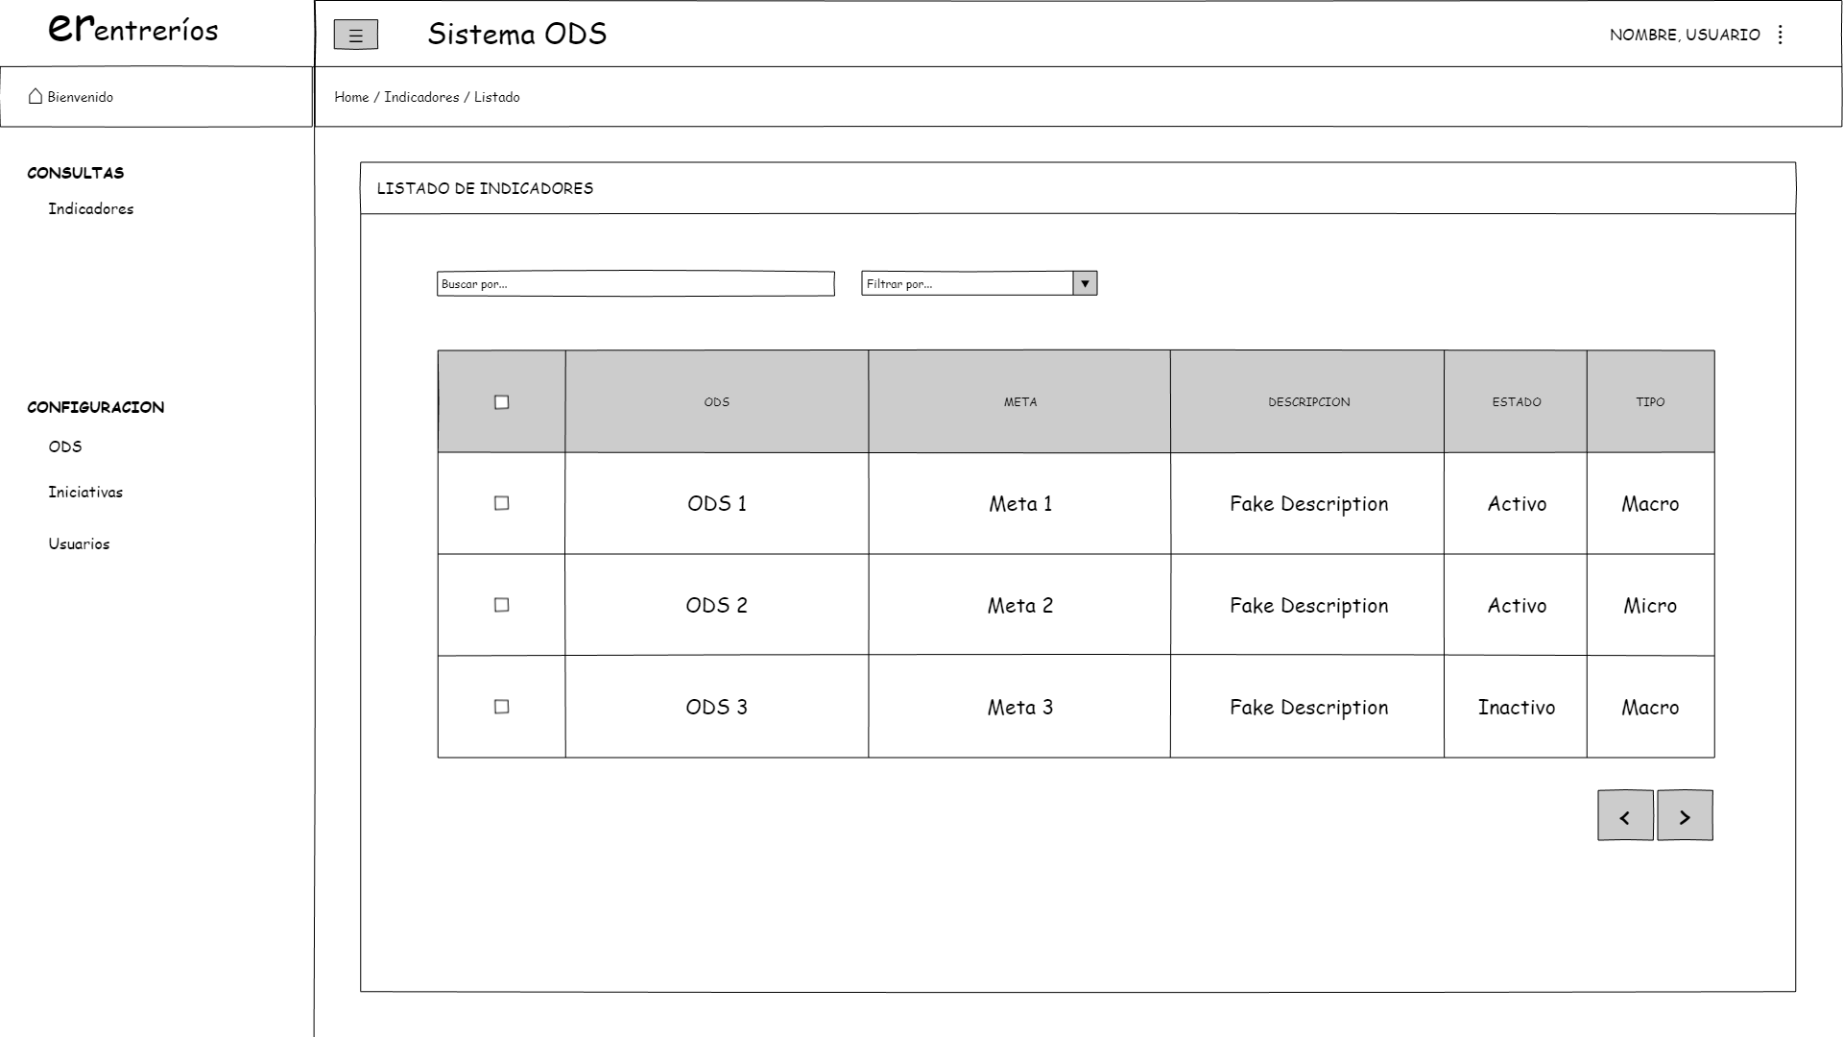
Task: Check the ODS 2 row checkbox
Action: pos(501,605)
